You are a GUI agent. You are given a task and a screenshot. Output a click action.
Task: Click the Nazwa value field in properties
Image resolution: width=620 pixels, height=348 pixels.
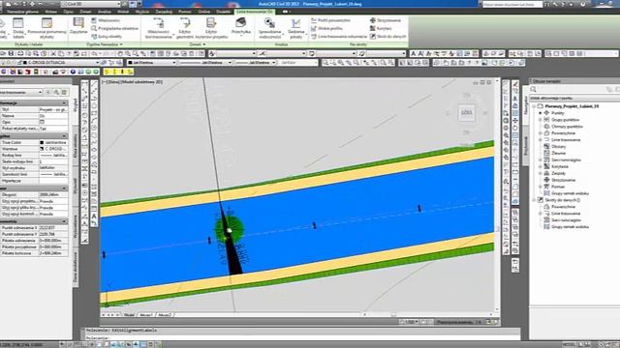coord(53,116)
